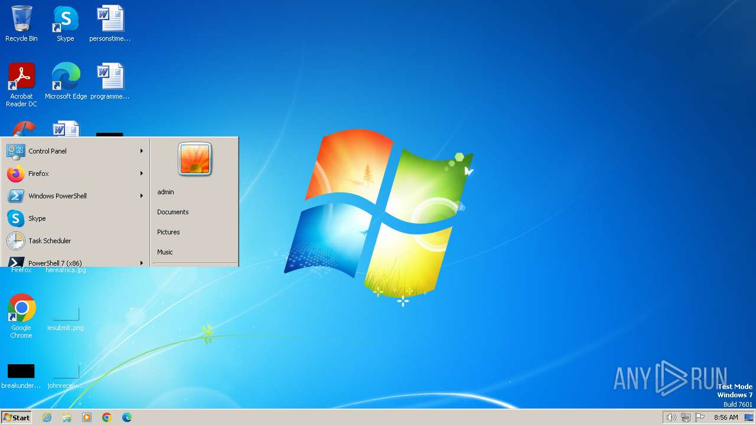Open Google Chrome from the taskbar
Viewport: 756px width, 425px height.
(107, 417)
